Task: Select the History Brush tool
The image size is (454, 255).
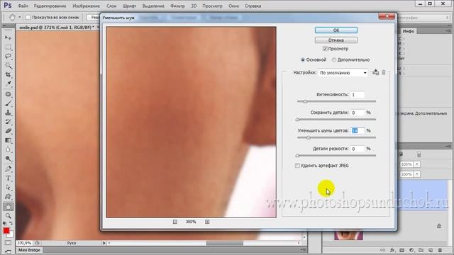Action: 8,122
